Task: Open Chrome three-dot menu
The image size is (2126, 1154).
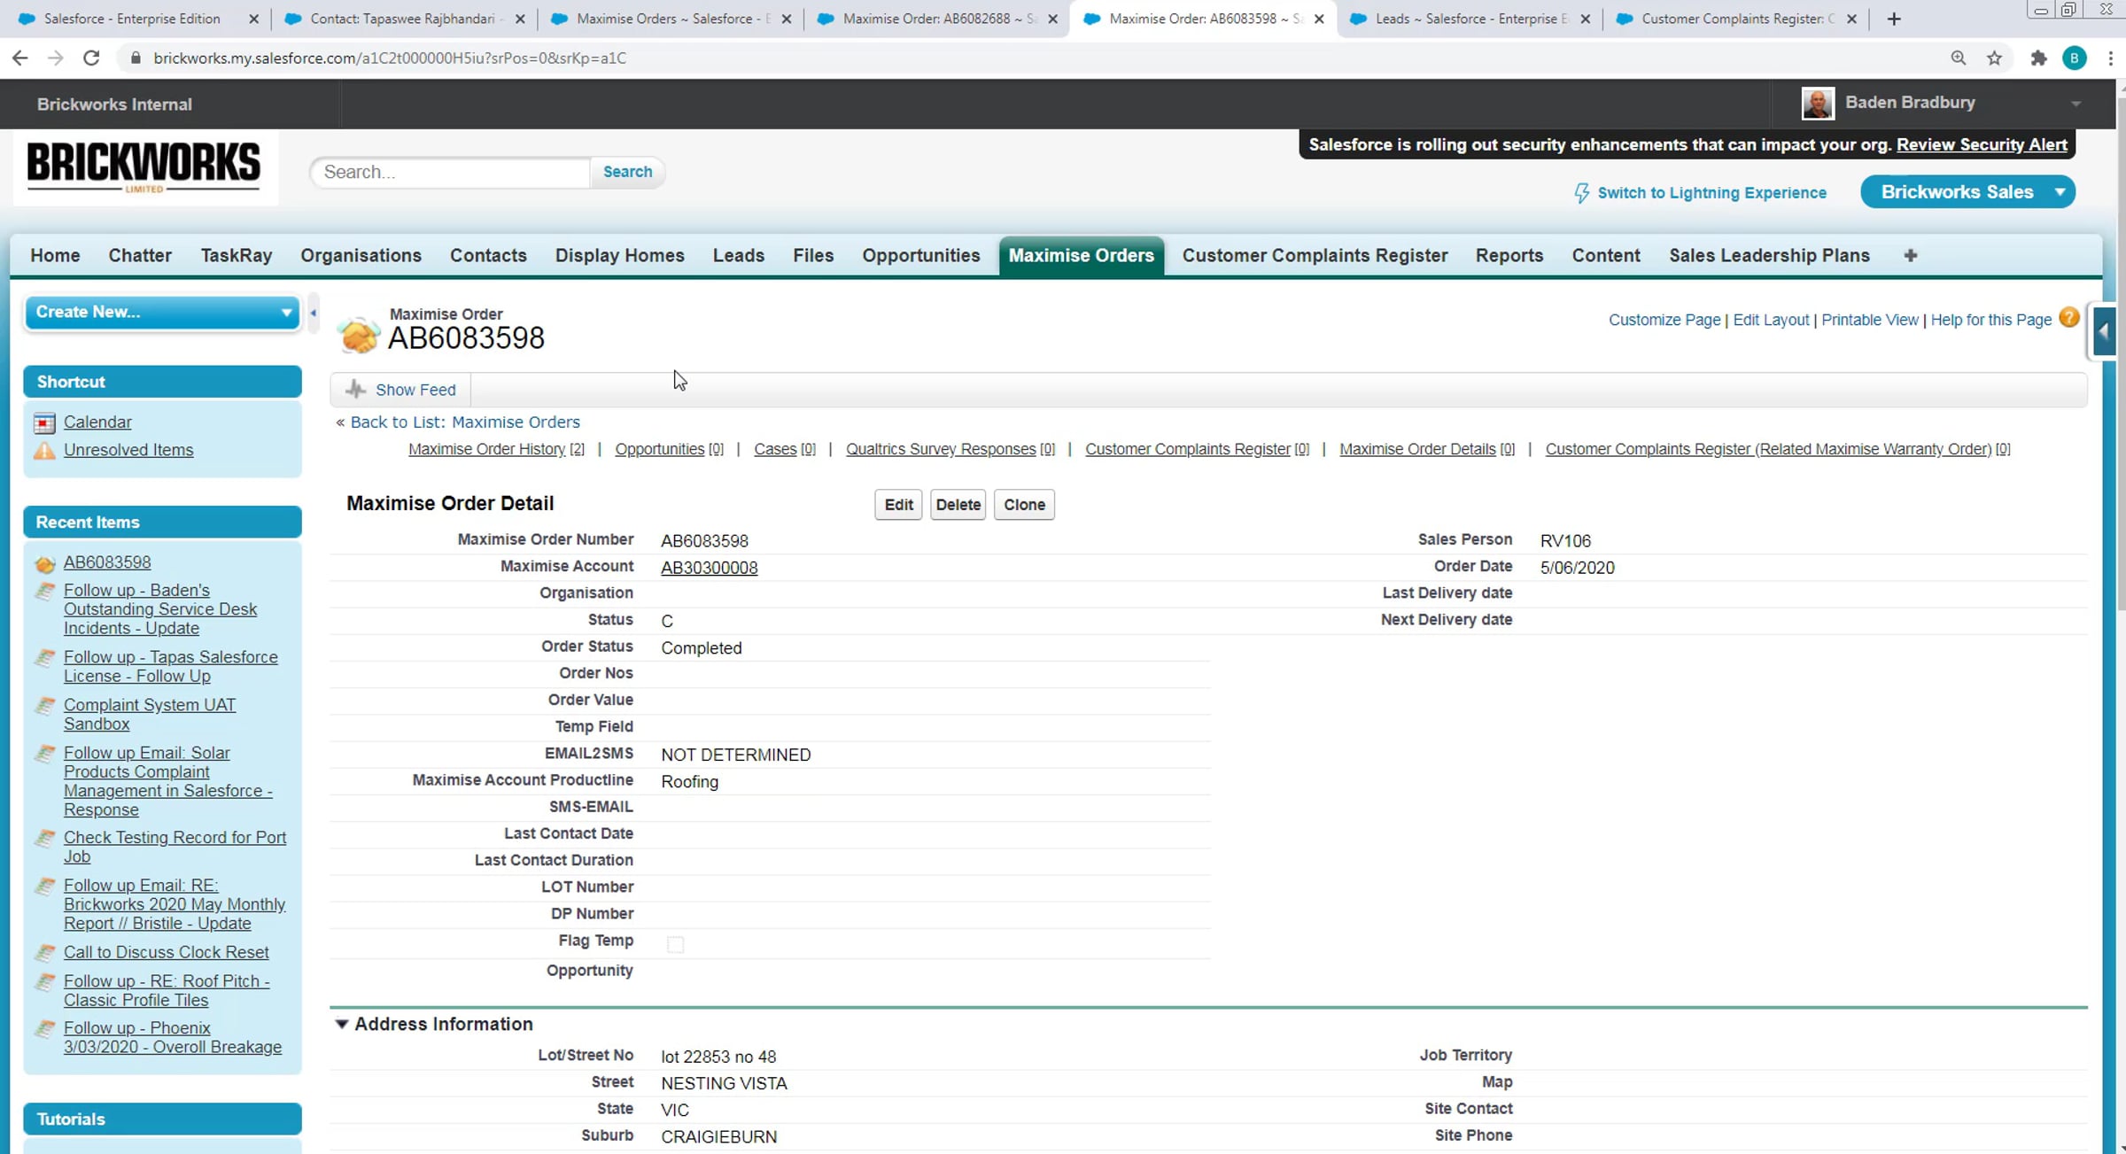Action: 2111,58
